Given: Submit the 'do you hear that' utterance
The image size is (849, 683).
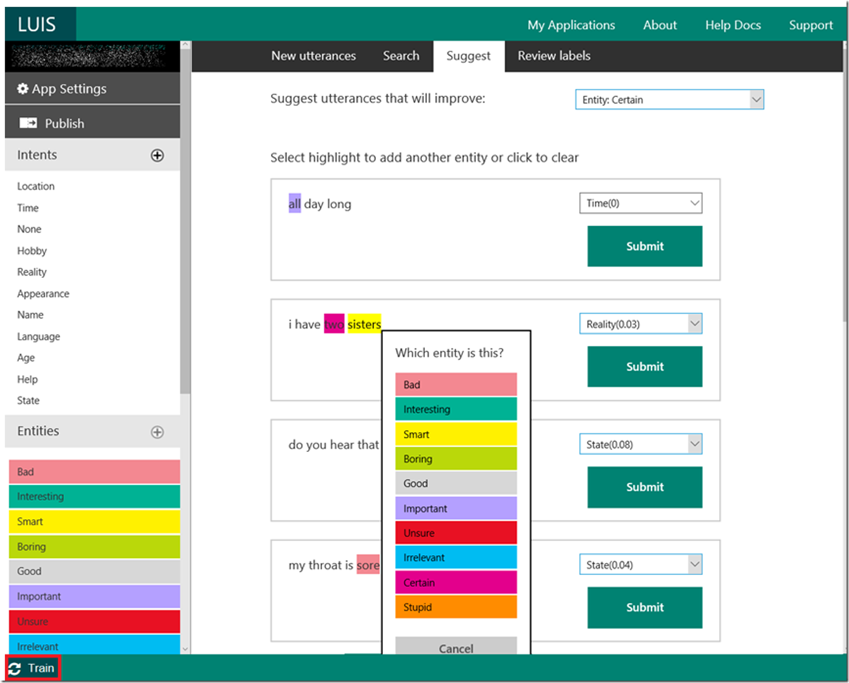Looking at the screenshot, I should tap(645, 487).
